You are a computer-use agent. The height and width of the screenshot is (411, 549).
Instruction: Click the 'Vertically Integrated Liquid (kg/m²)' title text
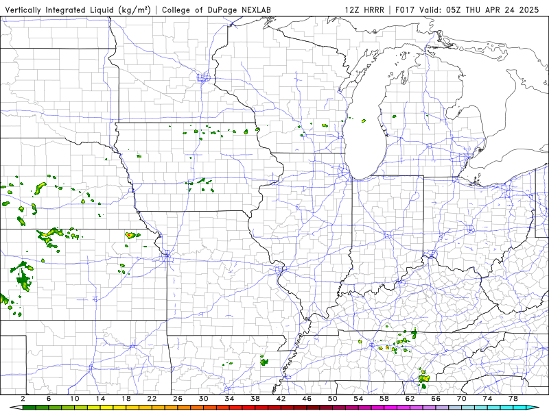tap(78, 10)
